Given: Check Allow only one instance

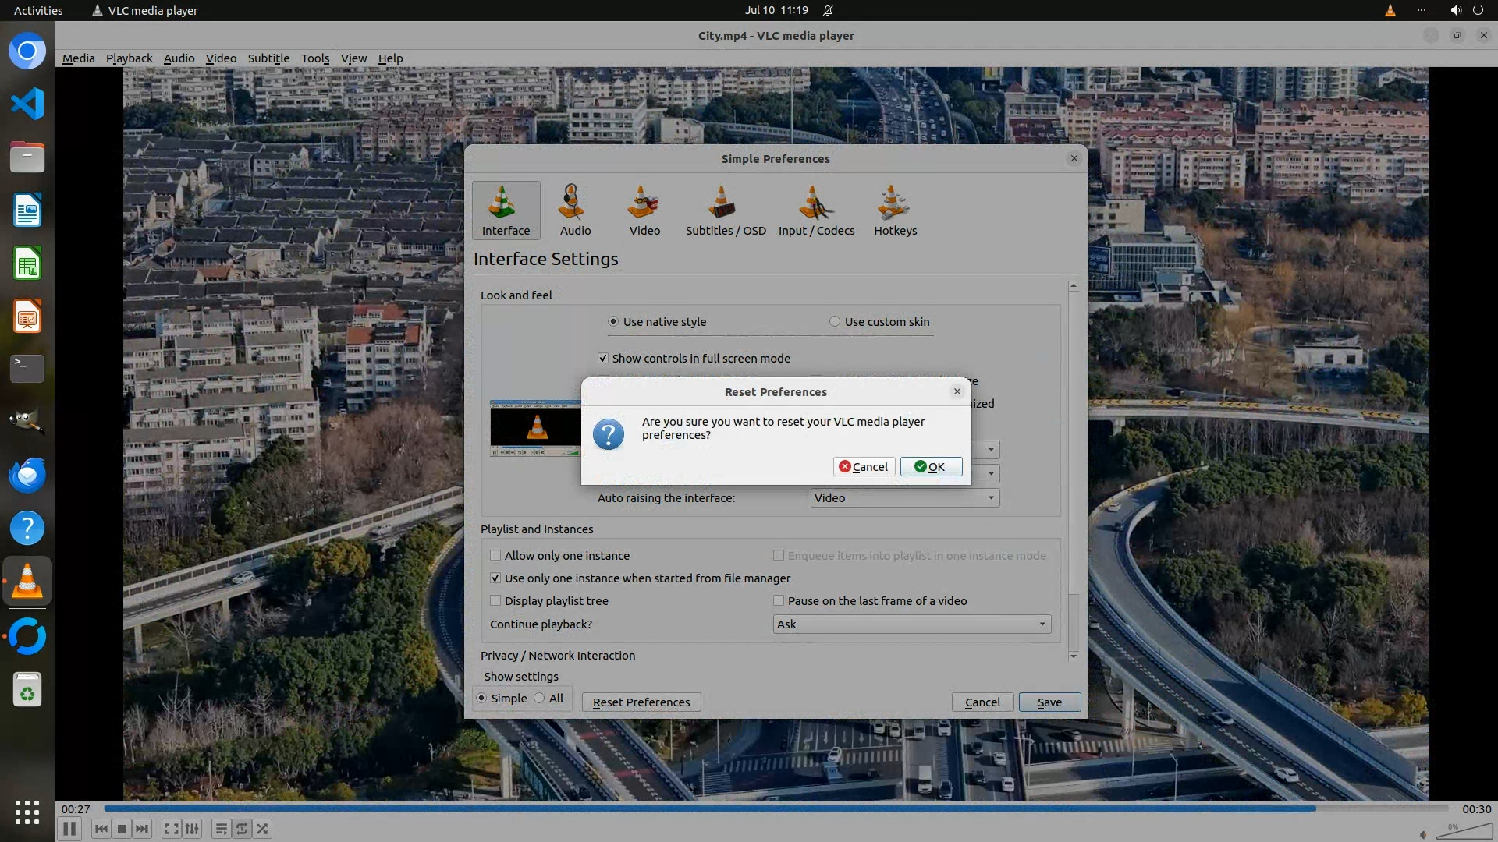Looking at the screenshot, I should pos(495,556).
